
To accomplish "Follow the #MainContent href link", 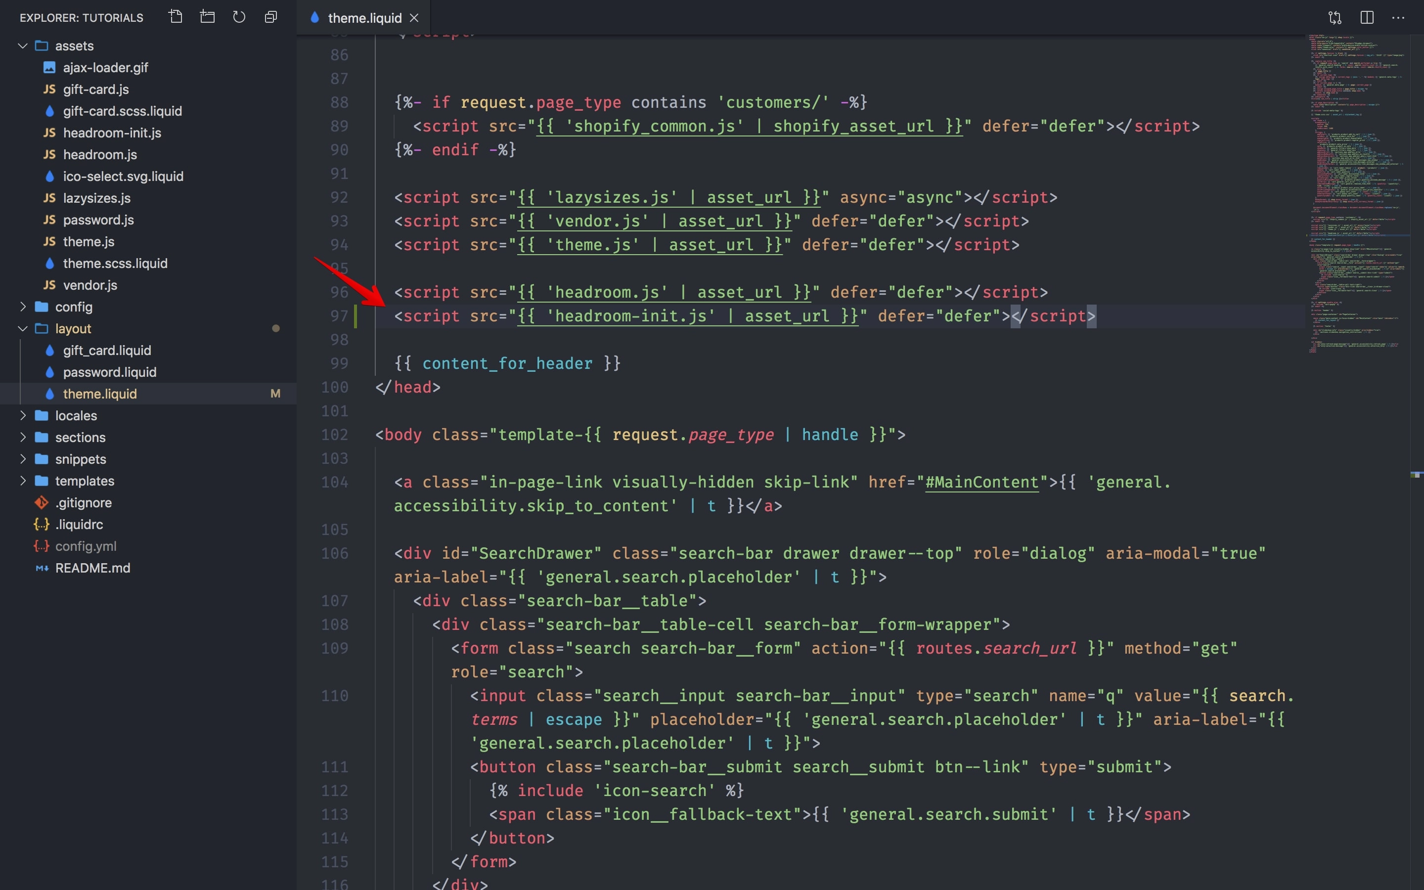I will coord(981,482).
